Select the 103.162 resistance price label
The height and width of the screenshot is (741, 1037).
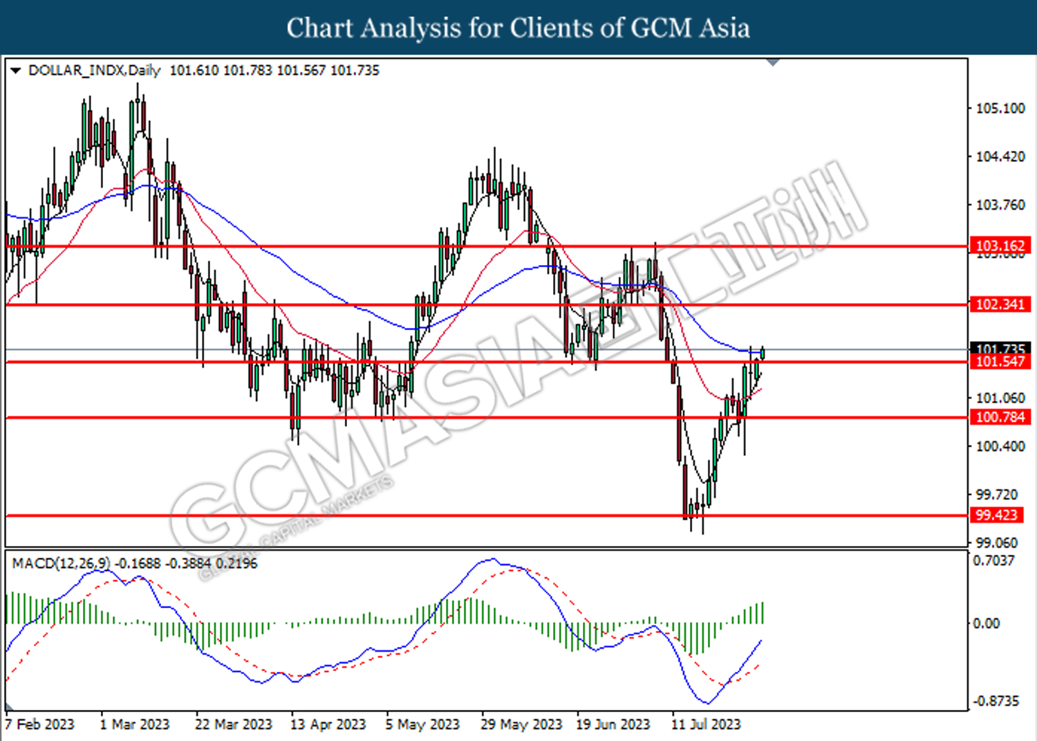pos(1000,246)
